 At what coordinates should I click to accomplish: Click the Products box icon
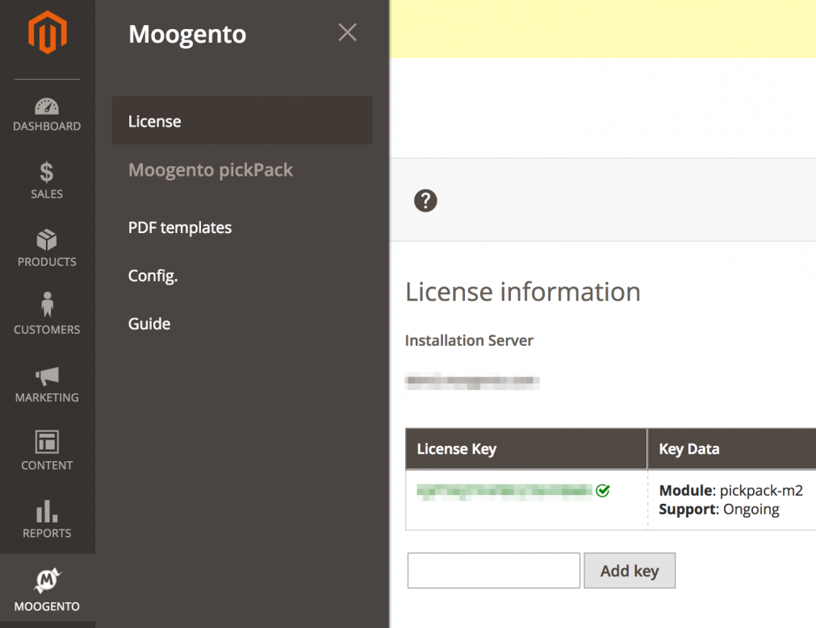46,240
